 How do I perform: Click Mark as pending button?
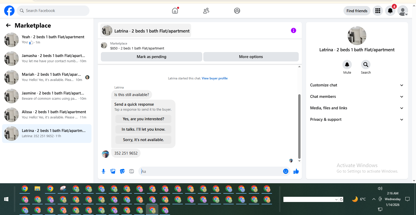pos(152,57)
